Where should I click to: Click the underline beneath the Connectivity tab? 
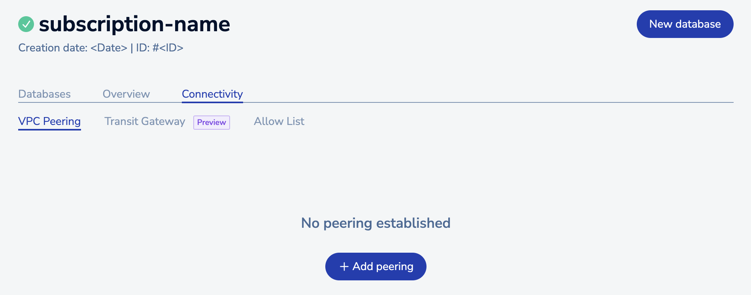[x=212, y=102]
